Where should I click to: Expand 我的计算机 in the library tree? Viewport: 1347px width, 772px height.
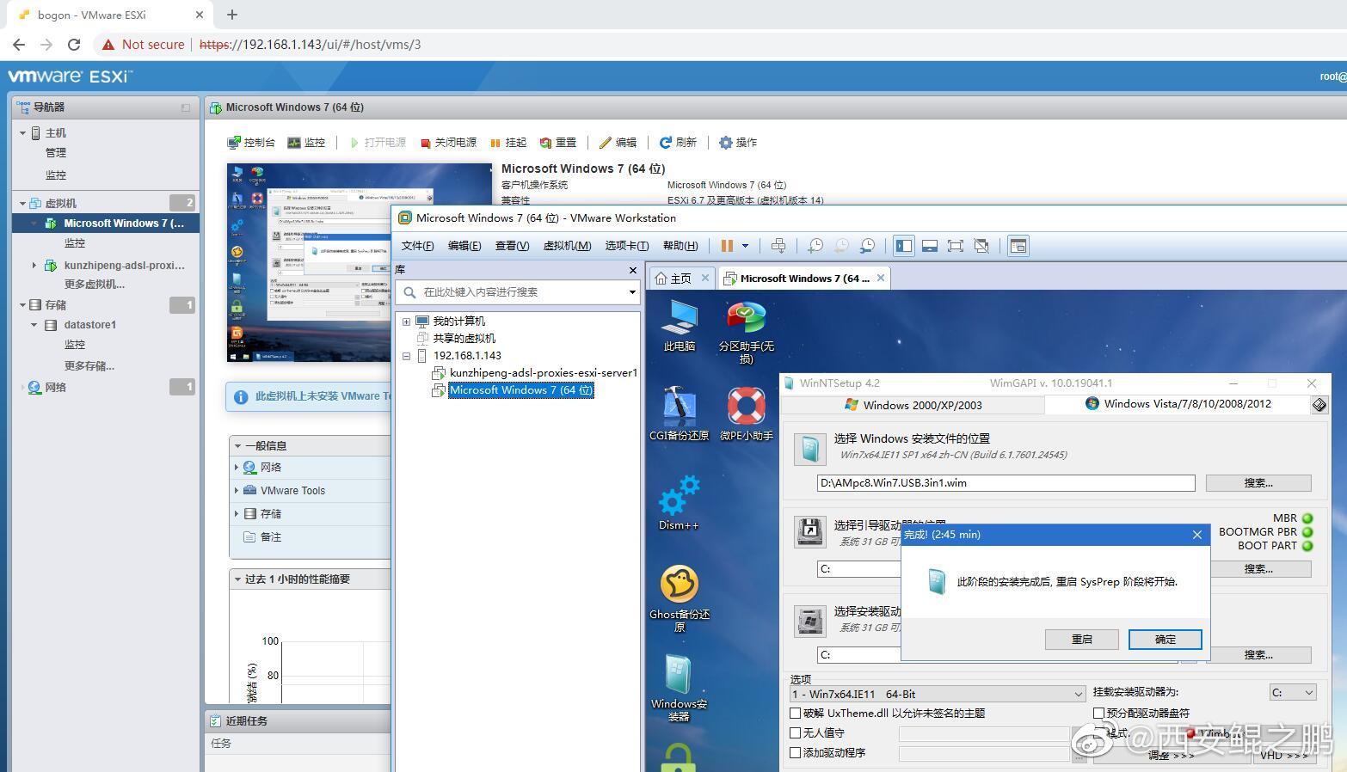[x=406, y=322]
